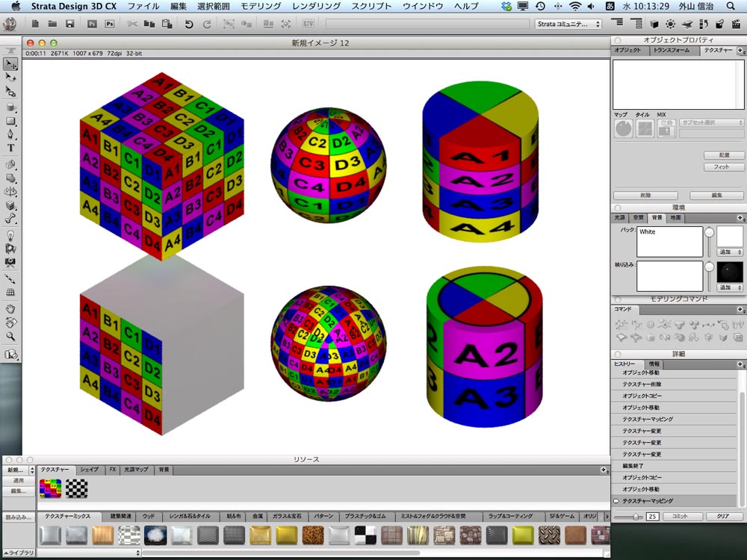Select the 金属 library tab

point(258,516)
